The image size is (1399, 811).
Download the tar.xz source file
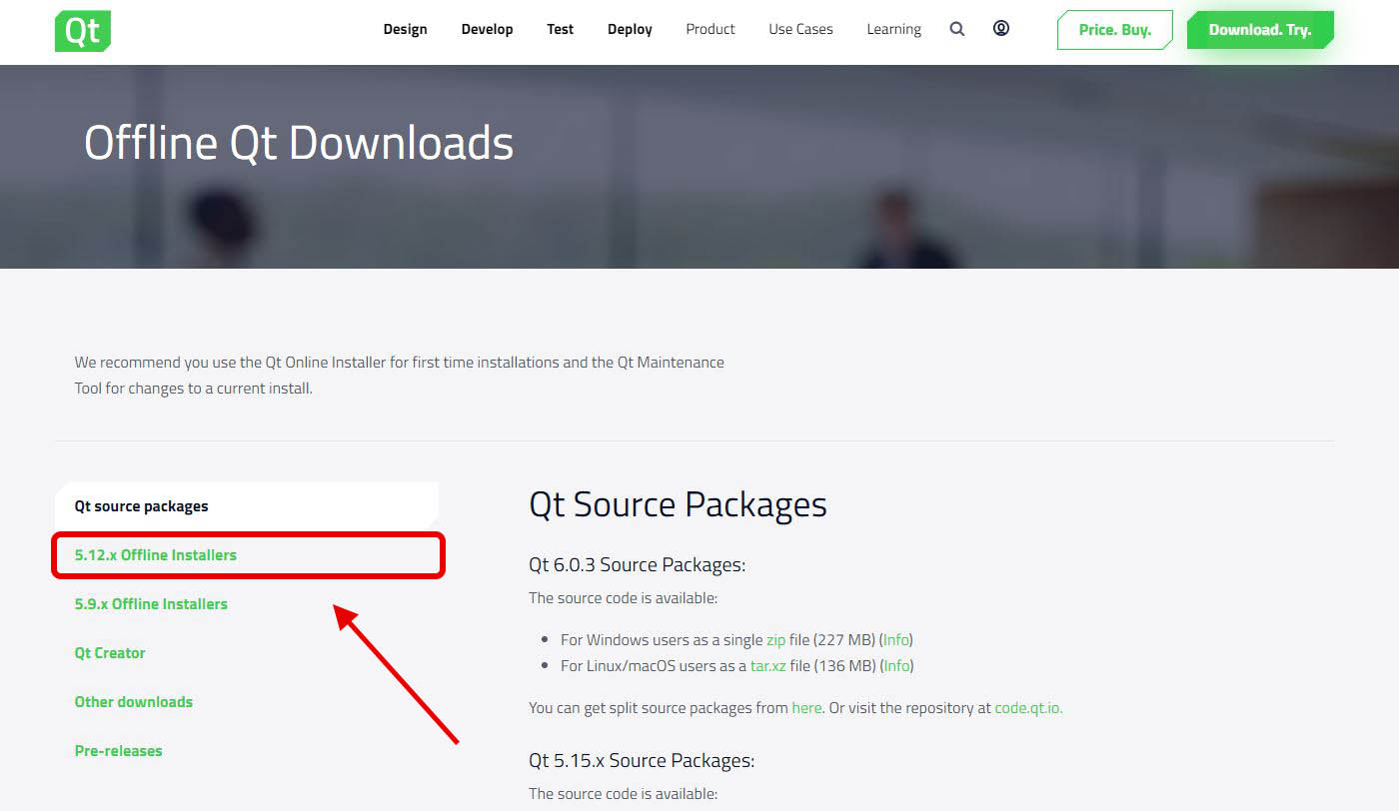767,666
